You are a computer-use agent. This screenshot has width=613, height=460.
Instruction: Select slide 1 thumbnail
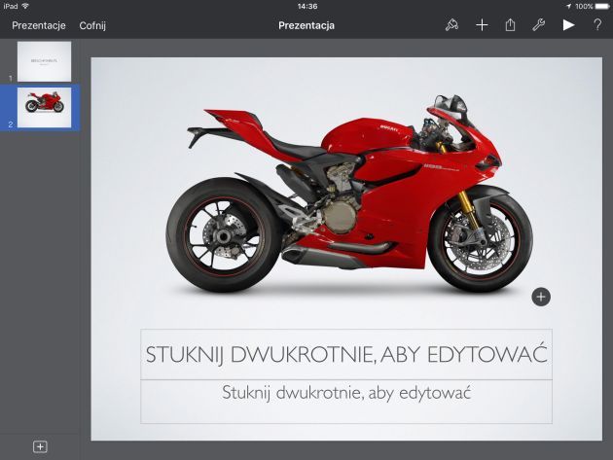[44, 61]
